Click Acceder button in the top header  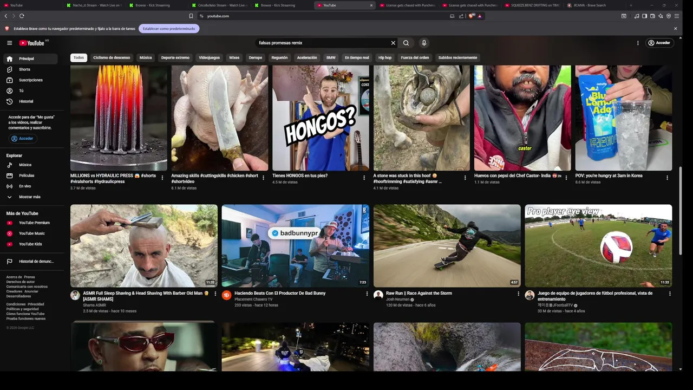point(659,43)
